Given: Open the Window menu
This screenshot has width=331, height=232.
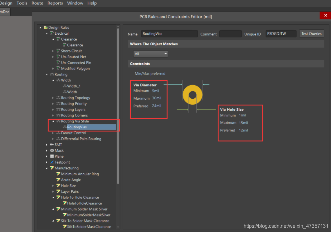Looking at the screenshot, I should coord(75,3).
